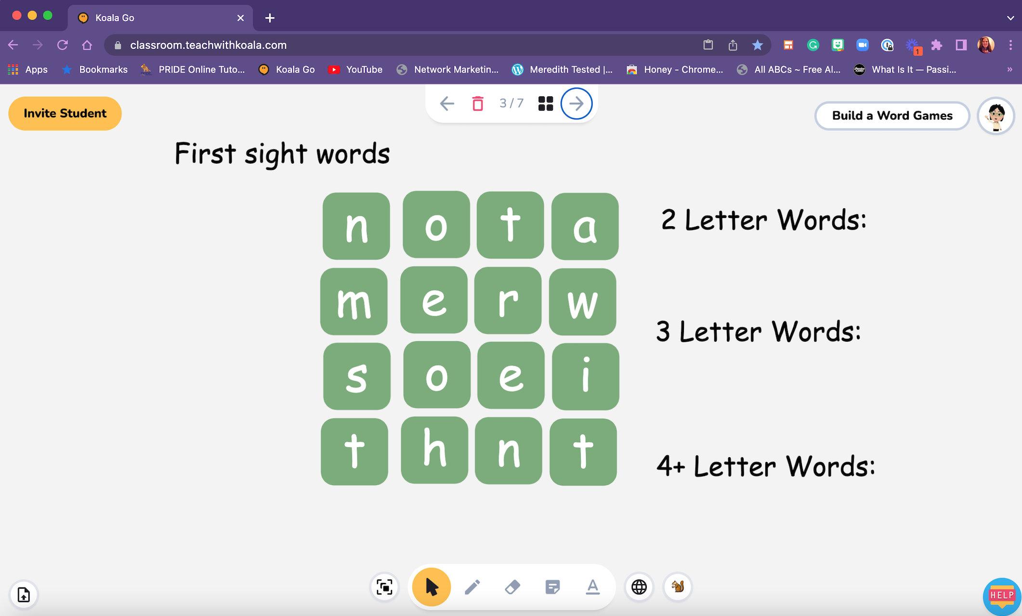Go to the next slide with the arrow
This screenshot has height=616, width=1022.
[x=576, y=103]
